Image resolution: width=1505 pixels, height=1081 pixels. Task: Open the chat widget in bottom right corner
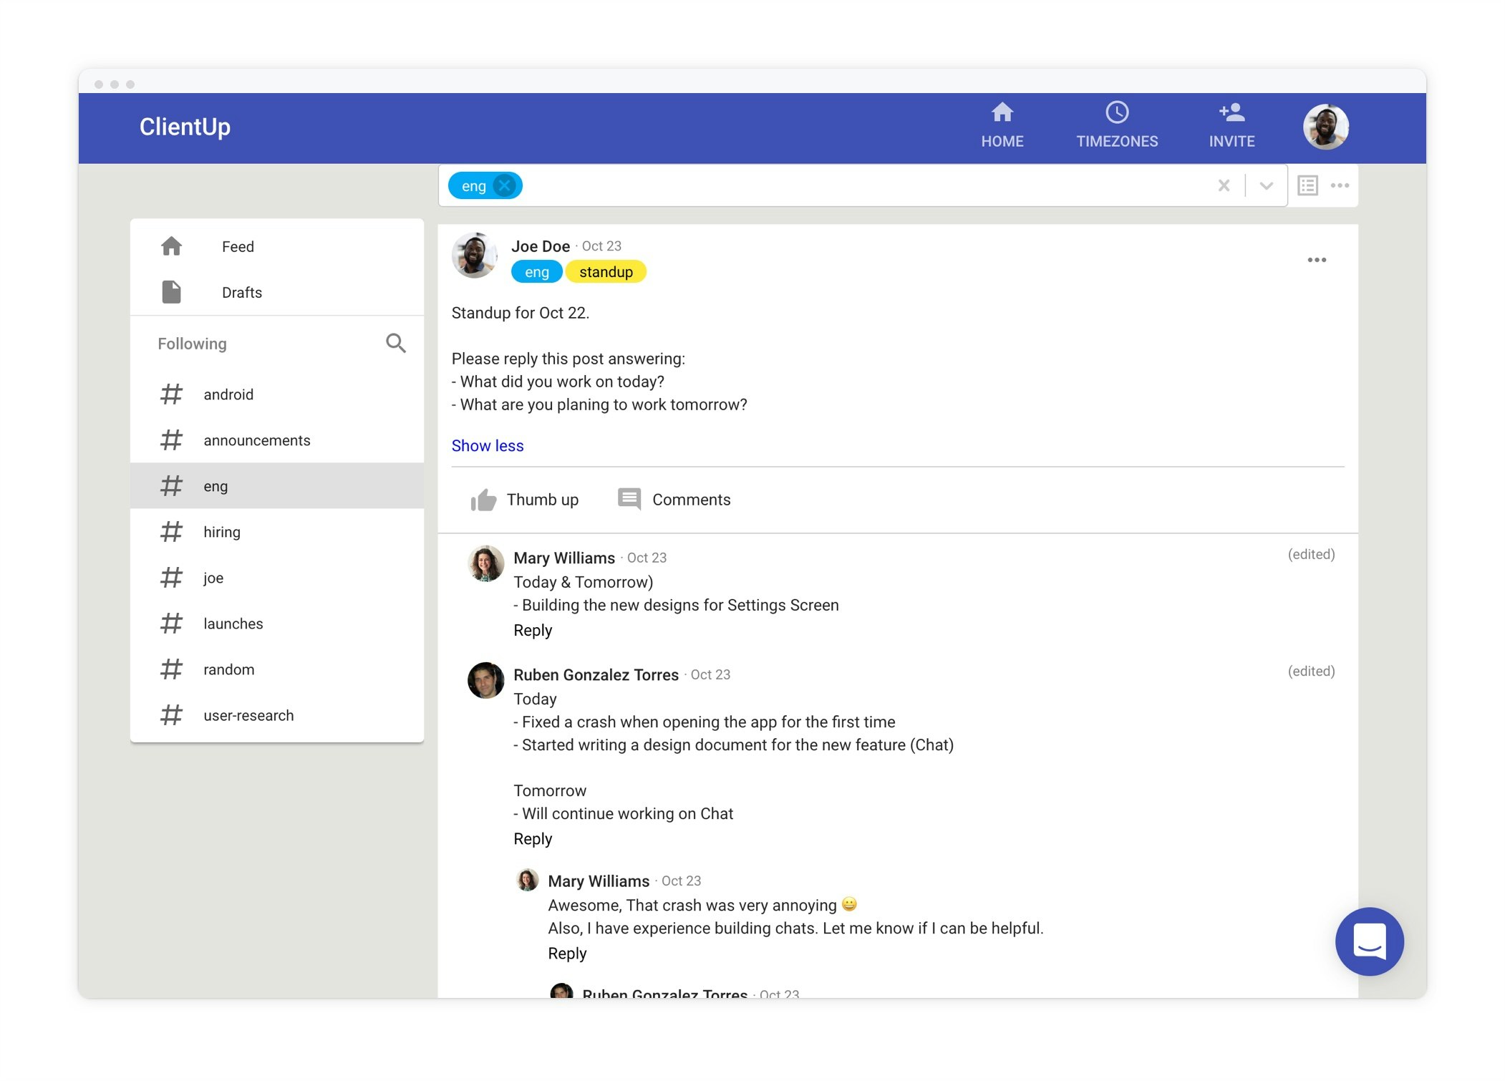pos(1369,941)
